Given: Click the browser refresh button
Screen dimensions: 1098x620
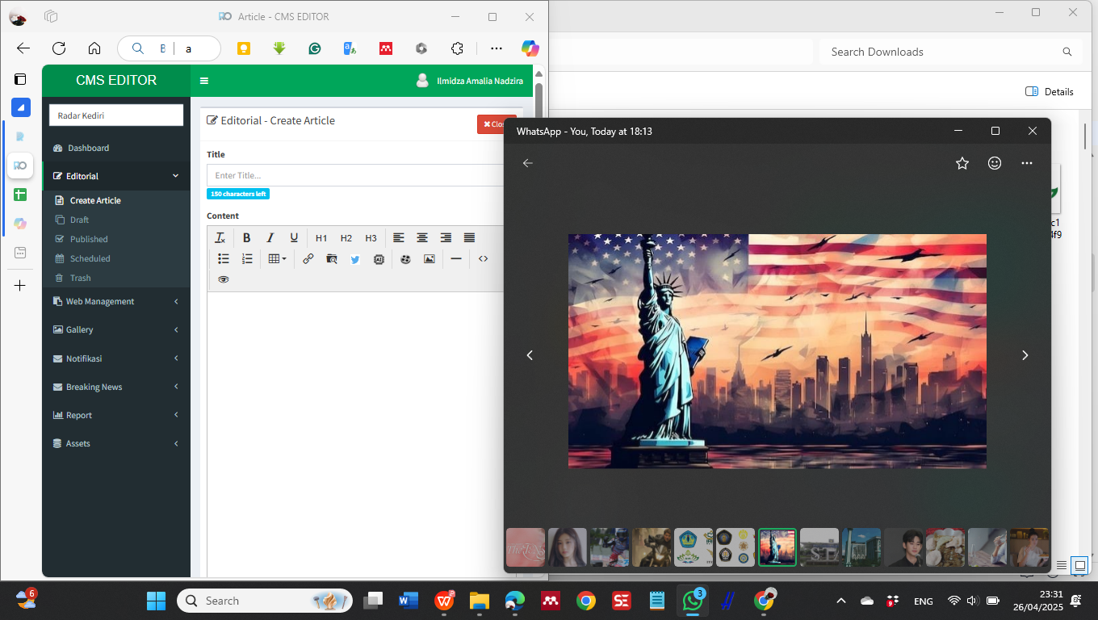Looking at the screenshot, I should coord(59,48).
